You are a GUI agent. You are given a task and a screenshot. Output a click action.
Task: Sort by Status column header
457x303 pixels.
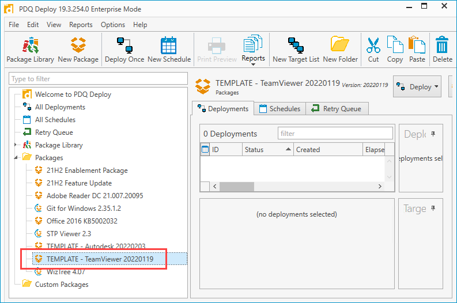[267, 149]
